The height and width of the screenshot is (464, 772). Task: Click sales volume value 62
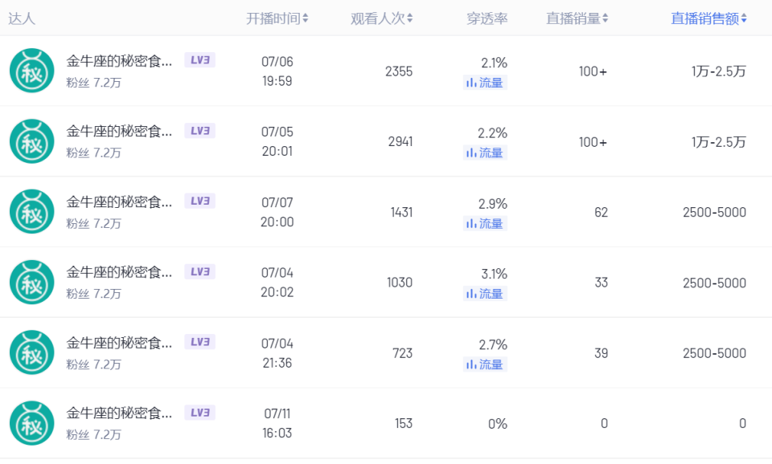[x=602, y=213]
